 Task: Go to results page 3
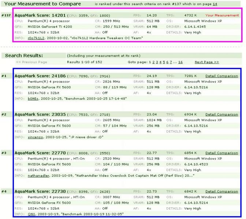point(157,62)
